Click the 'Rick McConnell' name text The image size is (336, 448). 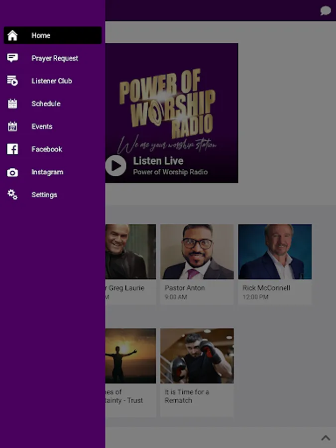point(266,288)
